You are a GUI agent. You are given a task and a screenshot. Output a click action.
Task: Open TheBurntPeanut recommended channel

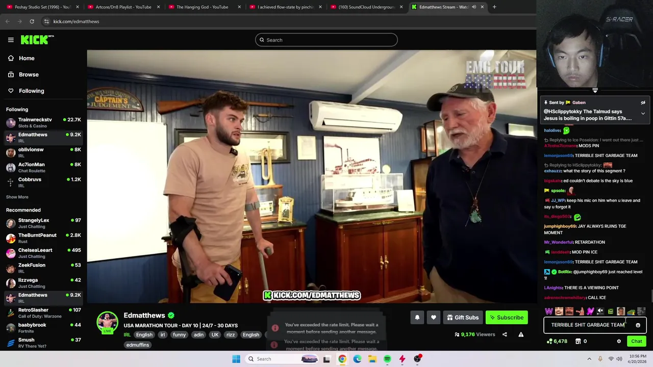[43, 238]
